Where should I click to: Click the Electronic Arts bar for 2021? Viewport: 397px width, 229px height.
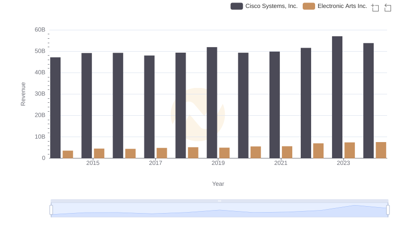(x=287, y=152)
